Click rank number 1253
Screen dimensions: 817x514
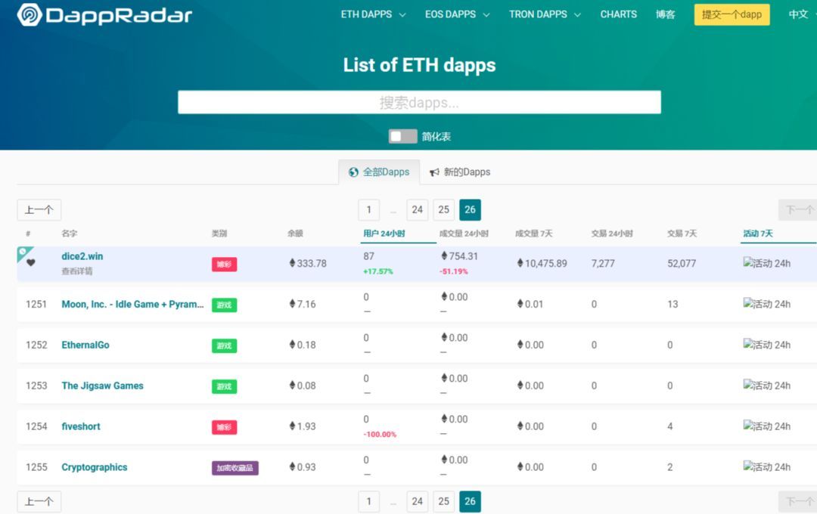[36, 386]
